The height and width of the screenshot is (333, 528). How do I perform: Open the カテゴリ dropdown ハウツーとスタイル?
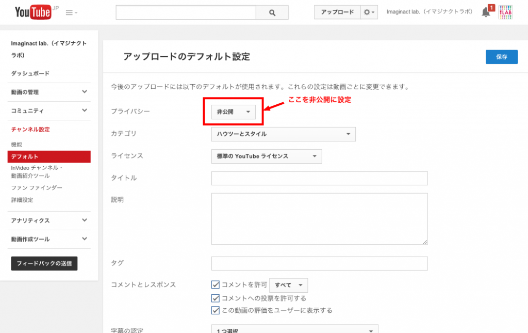[283, 134]
